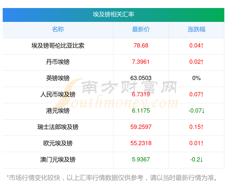Select the row name 港元埃镑
Viewport: 227px width, 186px height.
pos(58,111)
